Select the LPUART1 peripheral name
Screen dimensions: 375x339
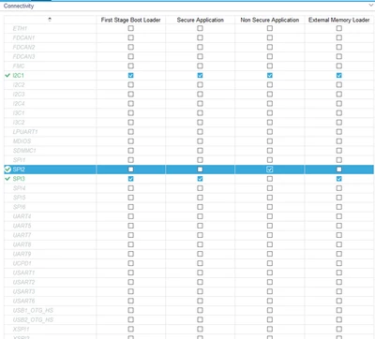click(x=25, y=132)
